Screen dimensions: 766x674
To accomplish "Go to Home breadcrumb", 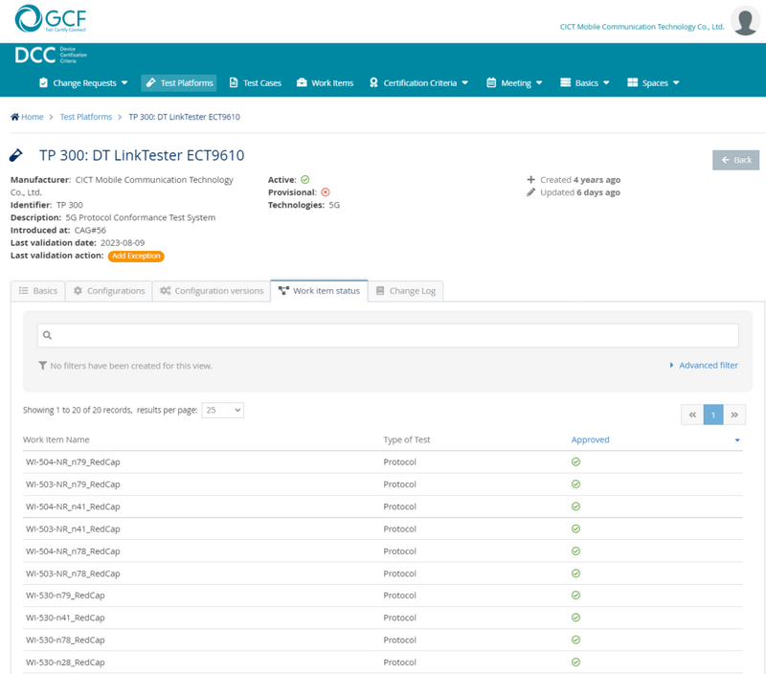I will pos(27,117).
